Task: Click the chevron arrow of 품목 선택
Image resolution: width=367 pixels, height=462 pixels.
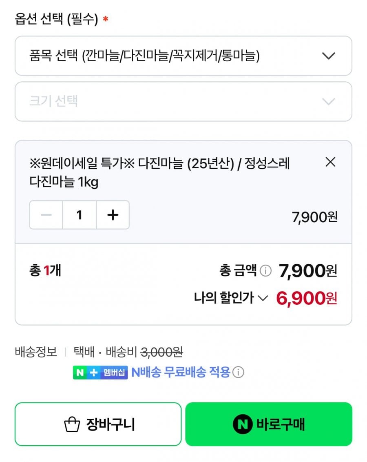Action: [x=329, y=56]
